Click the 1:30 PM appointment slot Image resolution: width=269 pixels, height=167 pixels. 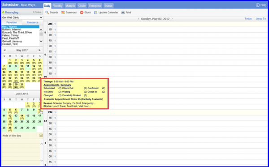click(162, 146)
